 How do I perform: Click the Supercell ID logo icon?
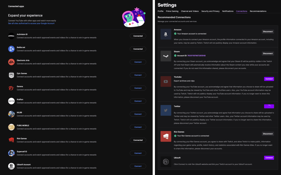pyautogui.click(x=11, y=153)
